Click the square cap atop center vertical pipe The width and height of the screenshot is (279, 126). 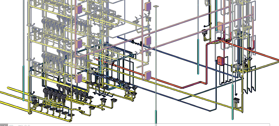point(156,6)
